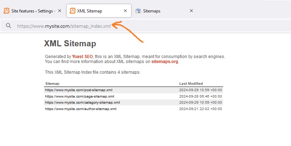Select the date 2024-09-21 22:02 +00:00
The height and width of the screenshot is (146, 291).
201,109
